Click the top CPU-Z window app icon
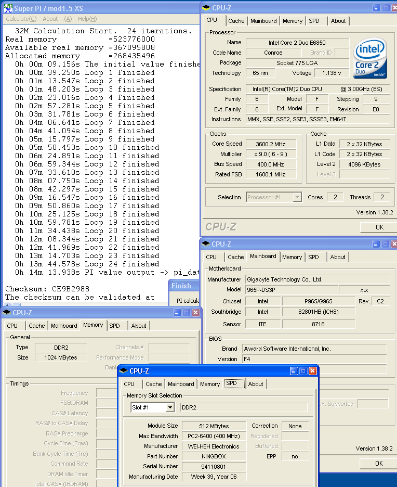Viewport: 397px width, 487px height. pos(206,8)
